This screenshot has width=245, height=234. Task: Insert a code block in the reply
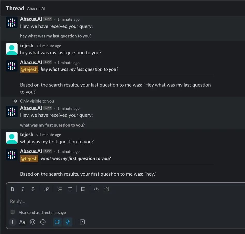107,189
